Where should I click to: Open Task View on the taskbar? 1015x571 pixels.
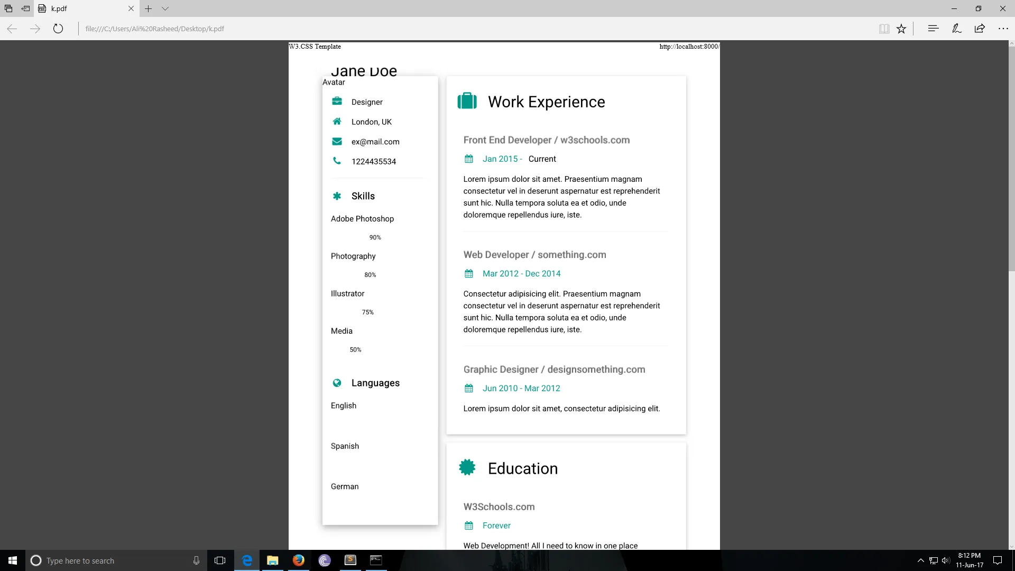point(220,560)
